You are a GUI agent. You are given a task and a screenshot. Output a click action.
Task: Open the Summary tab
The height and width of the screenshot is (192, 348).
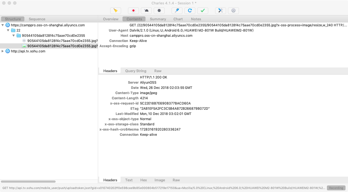(158, 19)
